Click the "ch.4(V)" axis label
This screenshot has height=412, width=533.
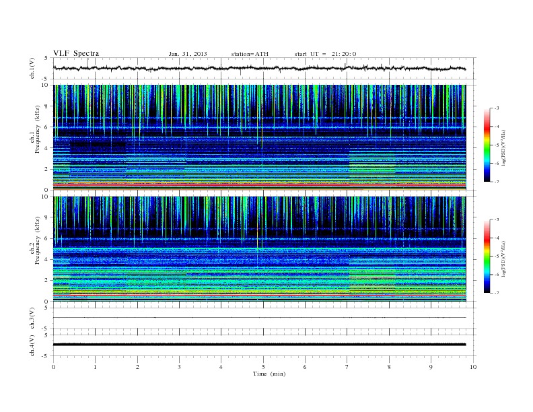[32, 345]
